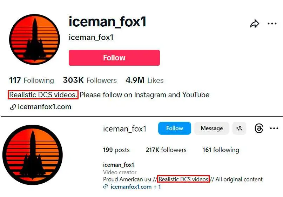Viewport: 283px width, 197px height.
Task: Click the Instagram bio link icon
Action: click(x=105, y=187)
